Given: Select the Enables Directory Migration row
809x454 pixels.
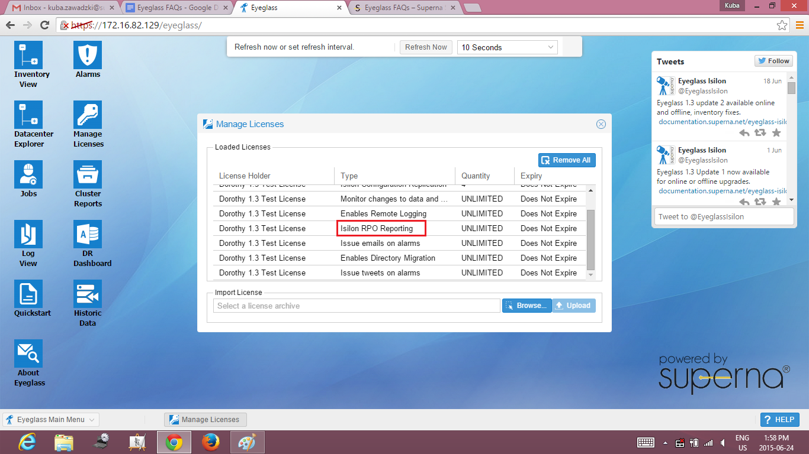Looking at the screenshot, I should [399, 258].
